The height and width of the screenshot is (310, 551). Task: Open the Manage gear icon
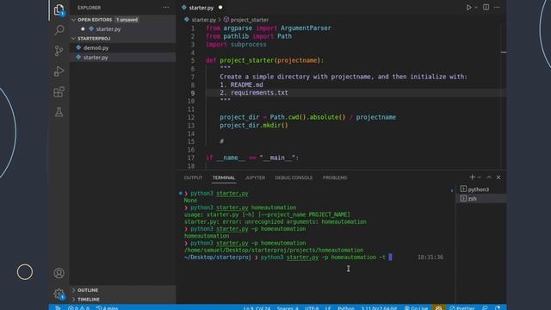[x=59, y=294]
